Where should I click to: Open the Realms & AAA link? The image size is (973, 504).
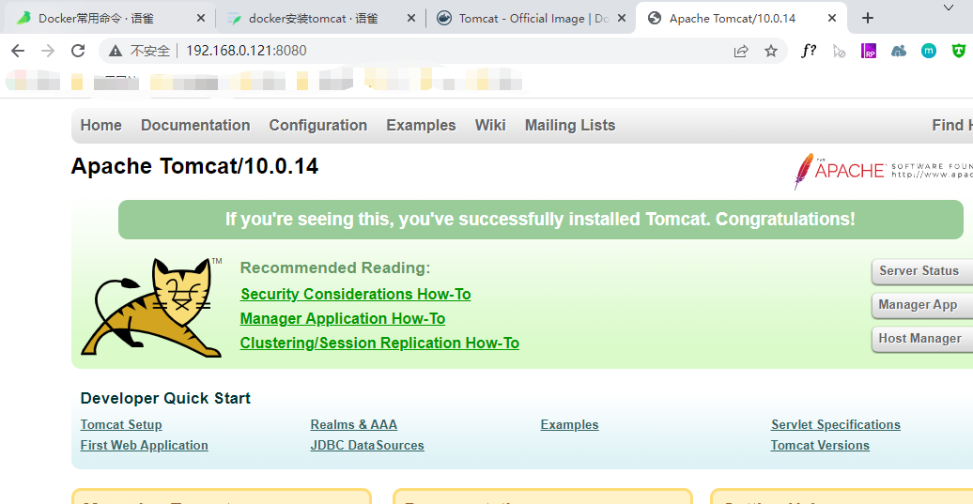(x=354, y=424)
